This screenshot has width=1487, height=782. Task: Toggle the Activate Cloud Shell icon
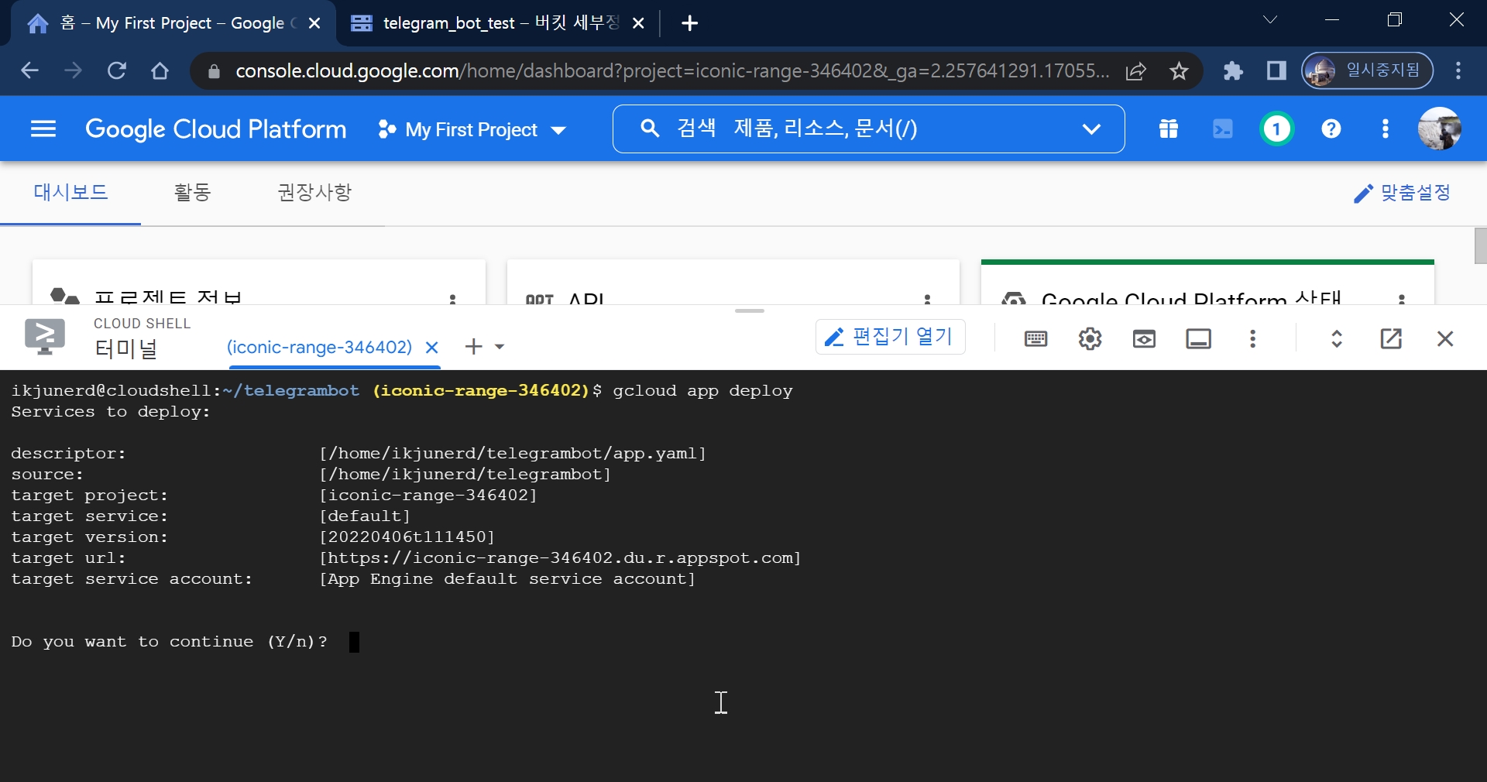[x=1223, y=129]
